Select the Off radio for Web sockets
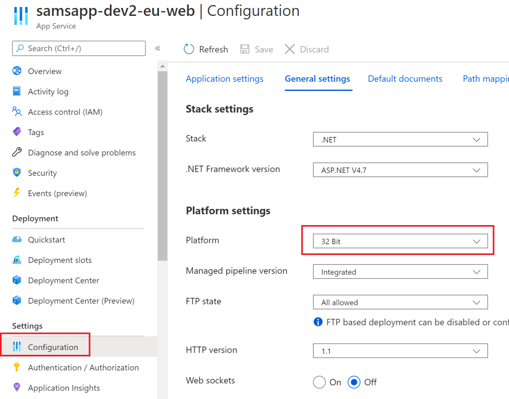Viewport: 509px width, 399px height. pos(354,382)
